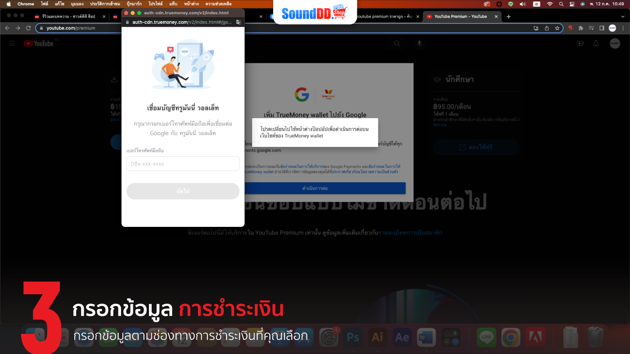The width and height of the screenshot is (630, 354).
Task: Open the ไฟล์ menu
Action: (45, 4)
